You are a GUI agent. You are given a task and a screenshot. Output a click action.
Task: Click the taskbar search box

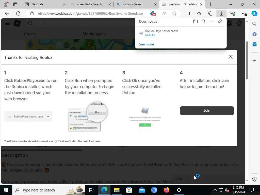pyautogui.click(x=49, y=190)
